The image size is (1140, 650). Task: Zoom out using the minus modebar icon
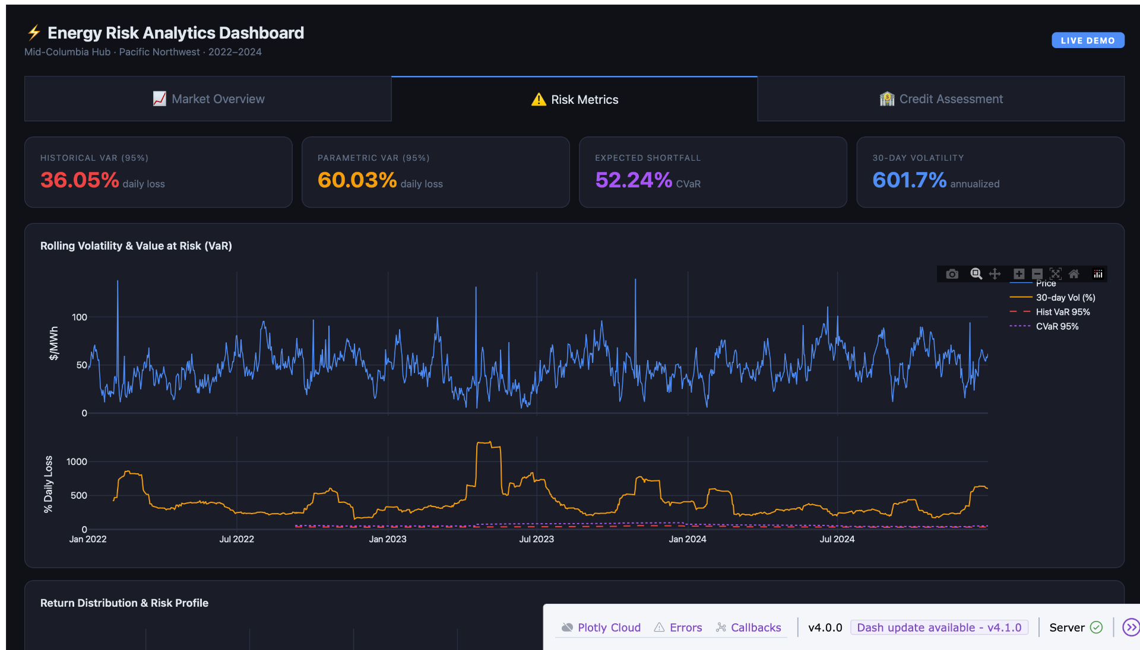click(1037, 274)
